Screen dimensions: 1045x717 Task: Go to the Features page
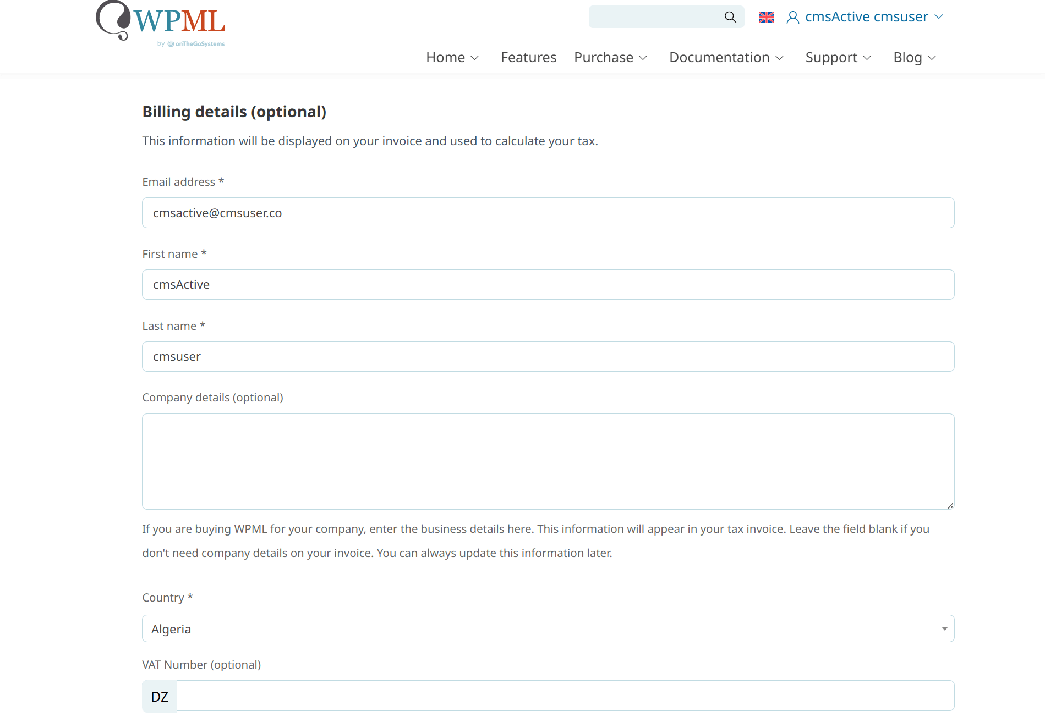coord(528,58)
